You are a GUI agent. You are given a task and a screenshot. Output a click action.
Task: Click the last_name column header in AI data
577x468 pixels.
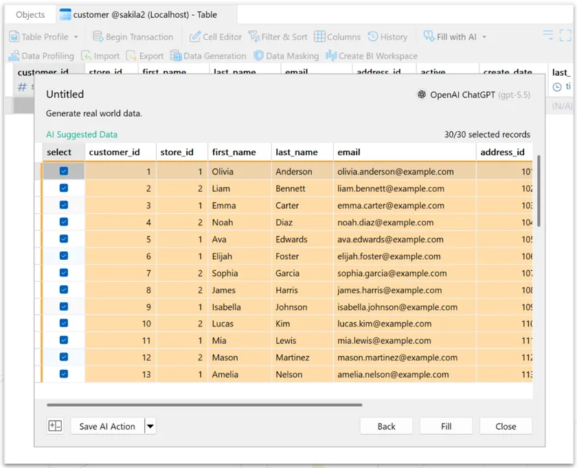point(302,152)
